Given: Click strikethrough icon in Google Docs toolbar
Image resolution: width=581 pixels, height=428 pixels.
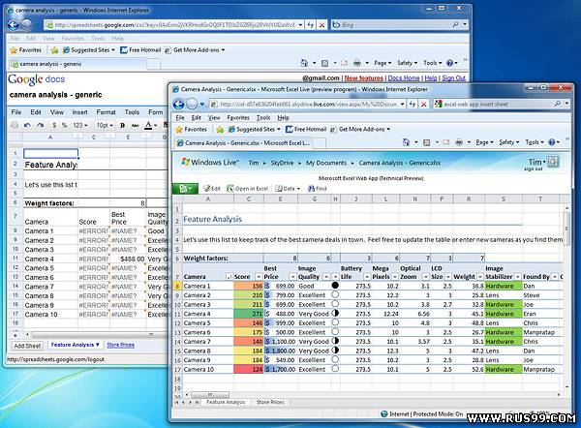Looking at the screenshot, I should click(x=136, y=125).
